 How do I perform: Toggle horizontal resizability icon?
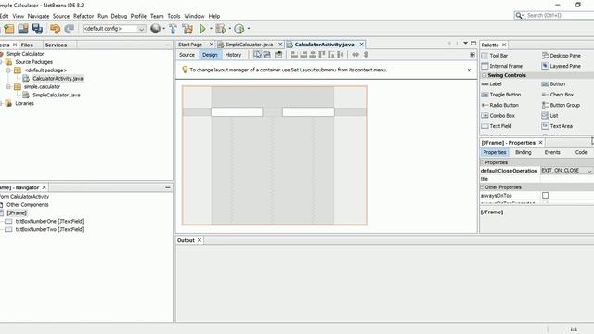coord(355,55)
